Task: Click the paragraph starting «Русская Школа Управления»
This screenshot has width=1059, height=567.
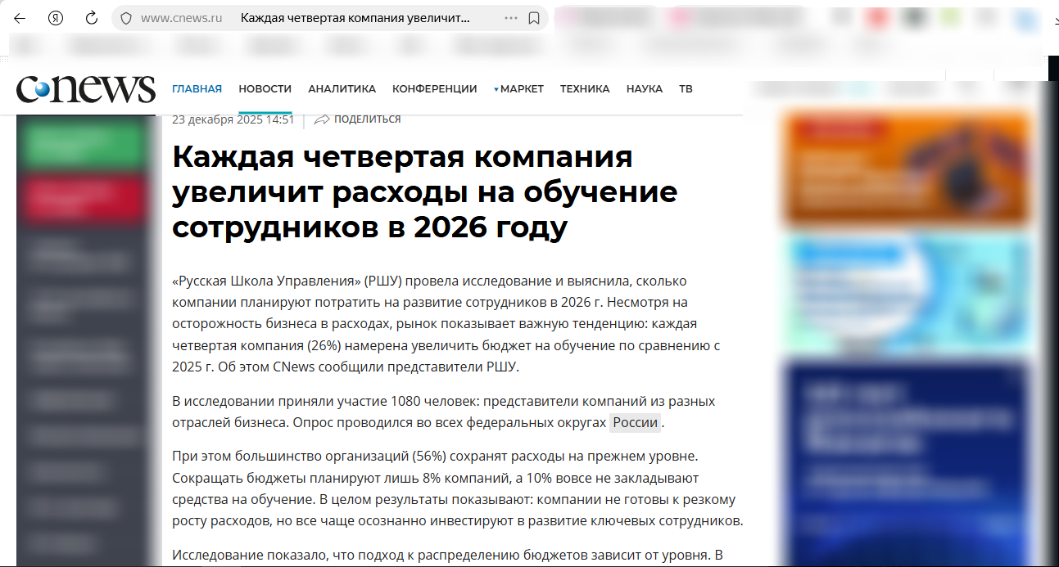Action: coord(446,324)
